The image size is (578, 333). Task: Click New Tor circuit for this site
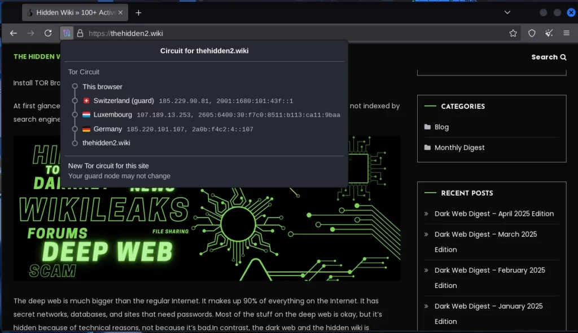tap(108, 166)
